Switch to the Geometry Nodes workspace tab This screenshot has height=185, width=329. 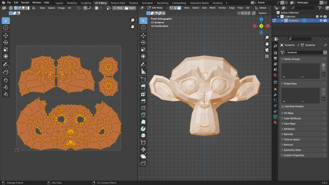(199, 3)
